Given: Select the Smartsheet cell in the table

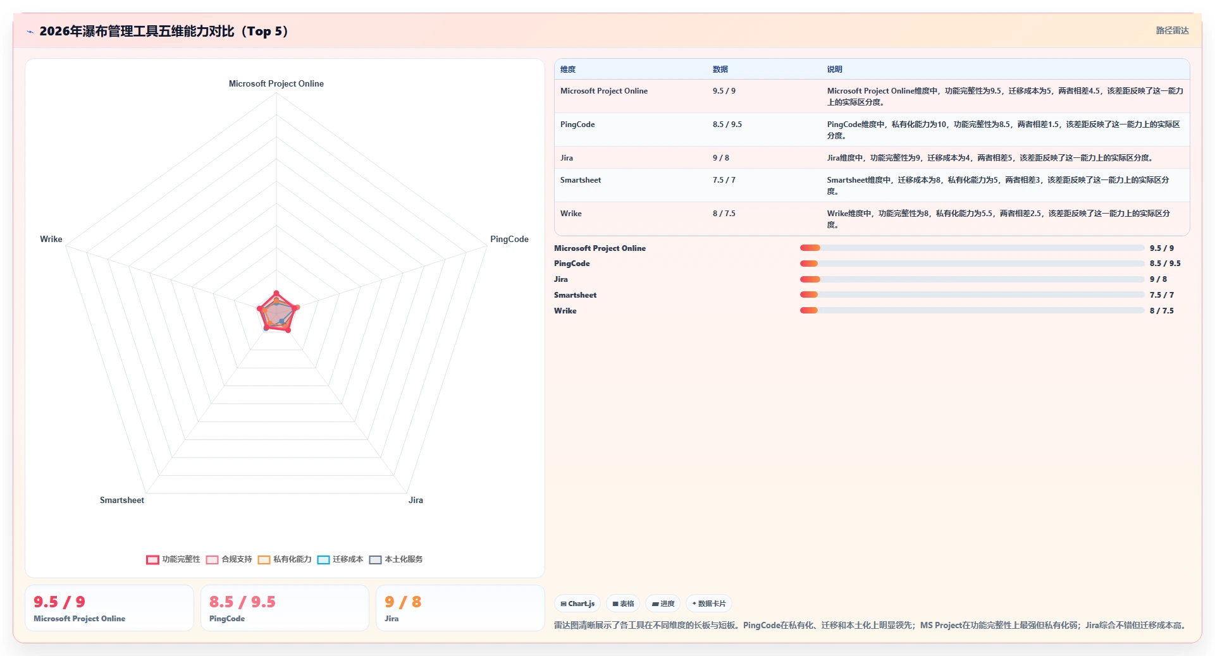Looking at the screenshot, I should pos(581,180).
